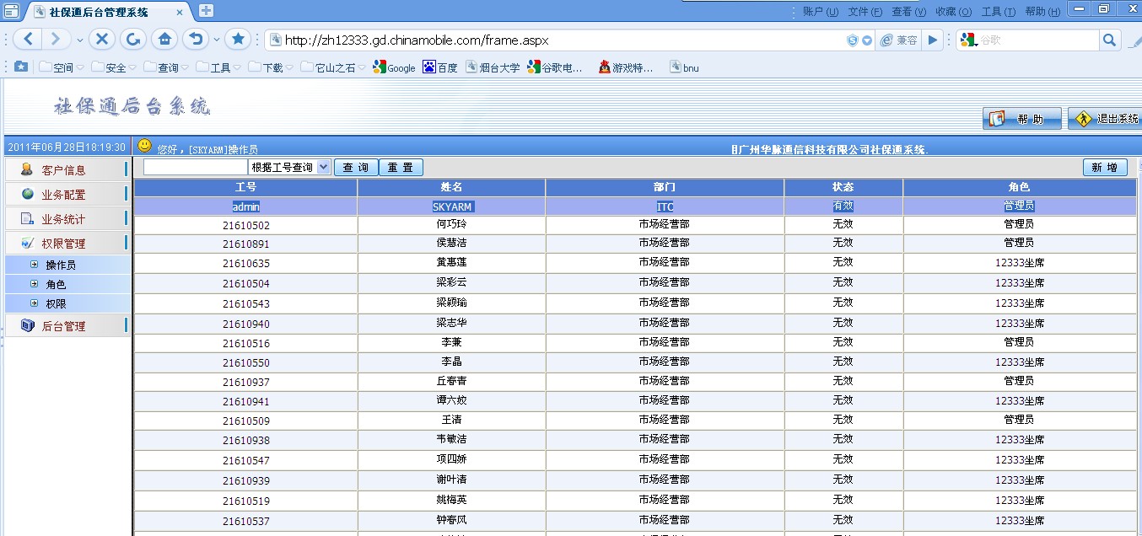This screenshot has height=536, width=1142.
Task: Click the 查询 search button
Action: click(x=356, y=168)
